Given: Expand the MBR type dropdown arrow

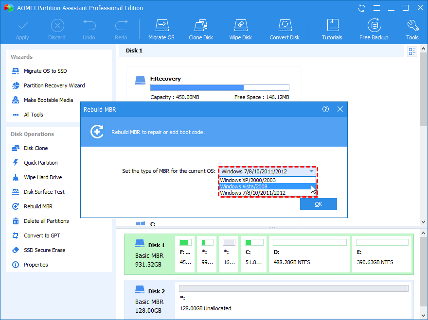Looking at the screenshot, I should click(311, 171).
